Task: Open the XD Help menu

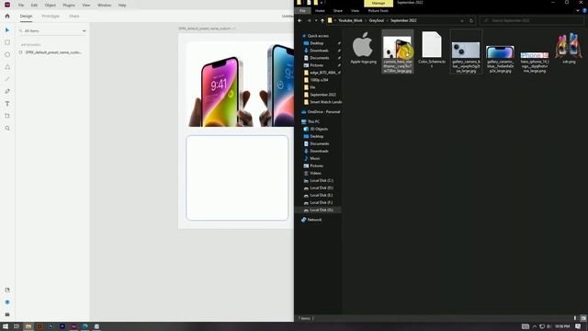Action: coord(122,6)
